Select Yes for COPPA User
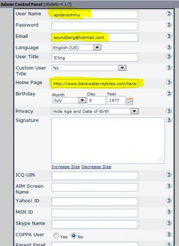Image resolution: width=179 pixels, height=246 pixels. coord(56,236)
